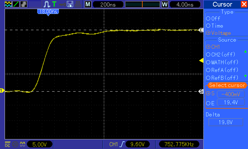Choose RefA(off) as cursor source
Screen dimensions: 248x149
tap(222, 70)
